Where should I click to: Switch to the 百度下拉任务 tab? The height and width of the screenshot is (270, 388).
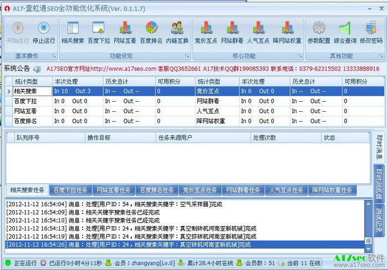pyautogui.click(x=70, y=190)
